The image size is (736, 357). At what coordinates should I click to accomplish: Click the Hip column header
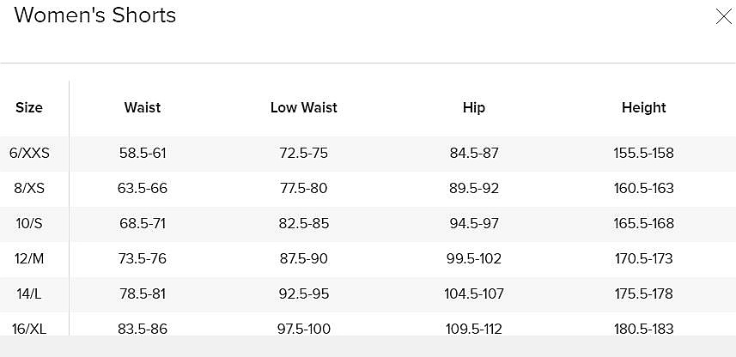(474, 108)
